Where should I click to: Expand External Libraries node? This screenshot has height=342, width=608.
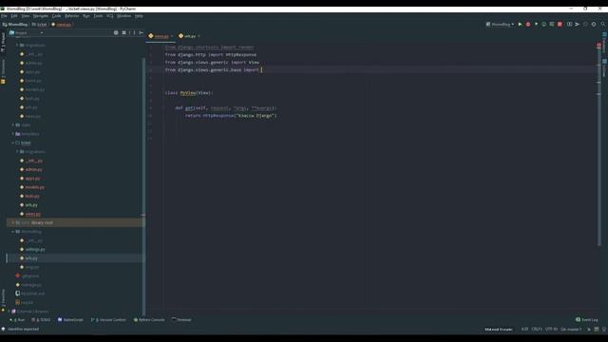point(9,312)
